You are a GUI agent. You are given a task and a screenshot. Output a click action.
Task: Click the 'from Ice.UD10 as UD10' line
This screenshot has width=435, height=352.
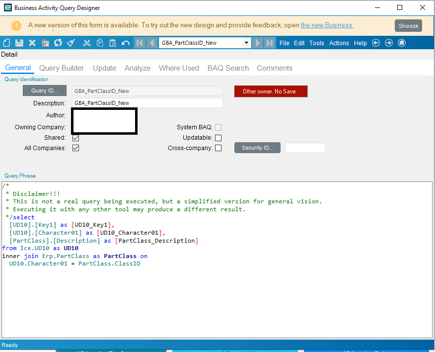point(40,248)
